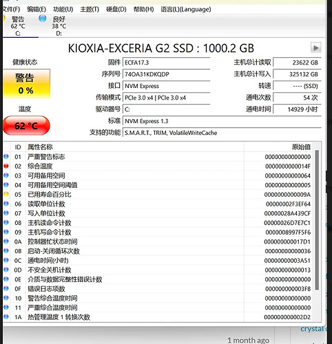Image resolution: width=332 pixels, height=344 pixels.
Task: Click yellow status dot for 已用寿命百分比 row
Action: pyautogui.click(x=6, y=194)
